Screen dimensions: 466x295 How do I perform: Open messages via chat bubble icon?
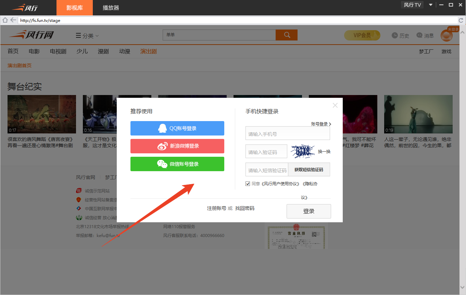[x=419, y=35]
